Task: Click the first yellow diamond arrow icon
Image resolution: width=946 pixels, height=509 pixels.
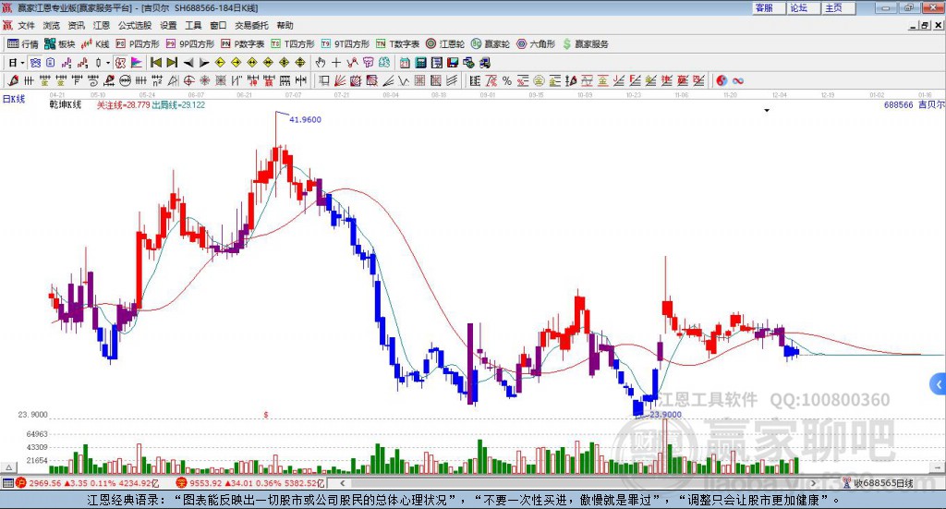Action: click(220, 63)
